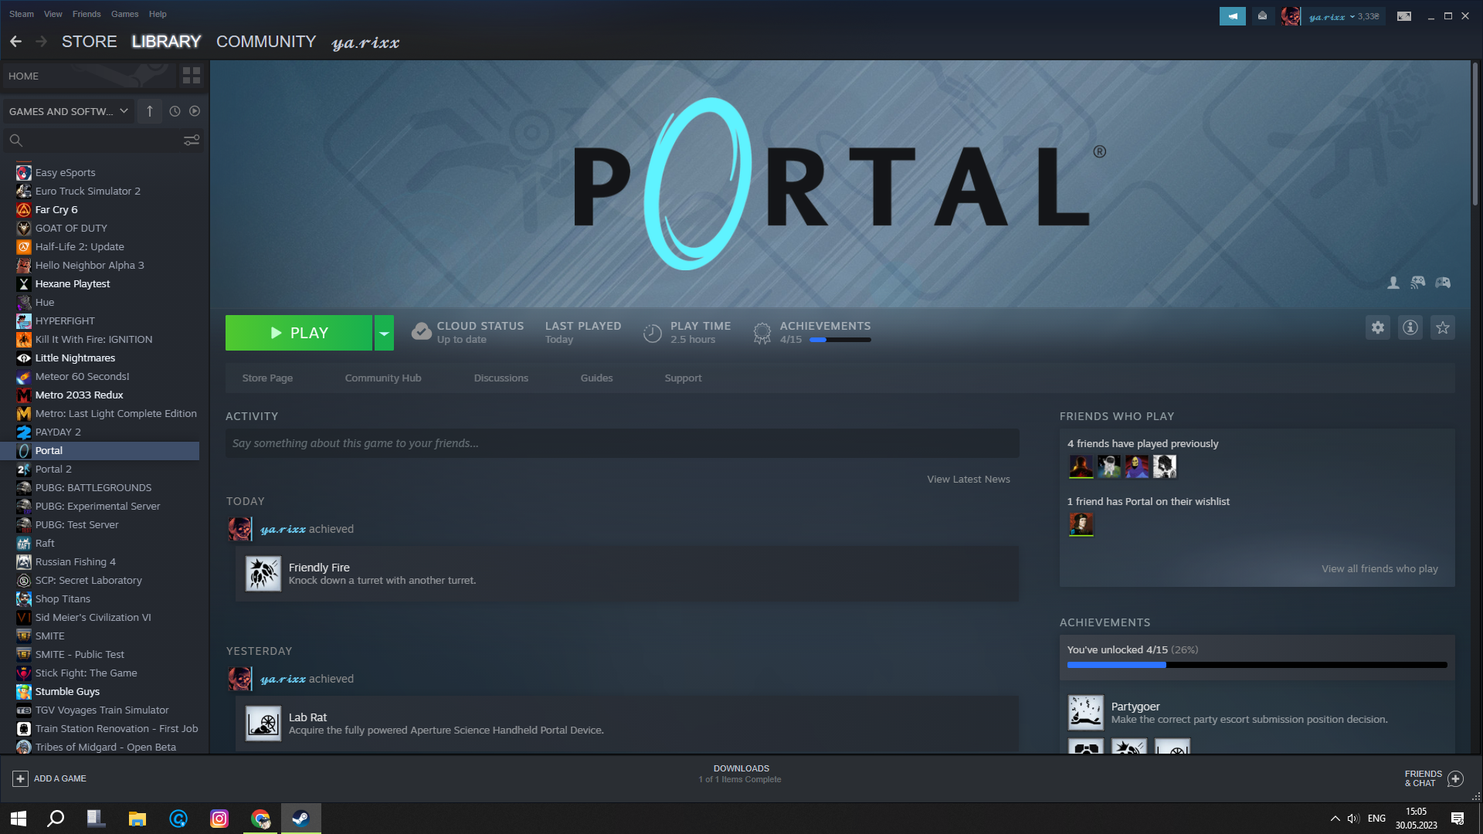Click the Add a Game plus icon
Image resolution: width=1483 pixels, height=834 pixels.
pos(21,778)
